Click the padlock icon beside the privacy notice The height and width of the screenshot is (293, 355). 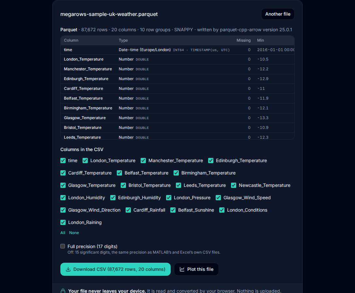tap(63, 291)
